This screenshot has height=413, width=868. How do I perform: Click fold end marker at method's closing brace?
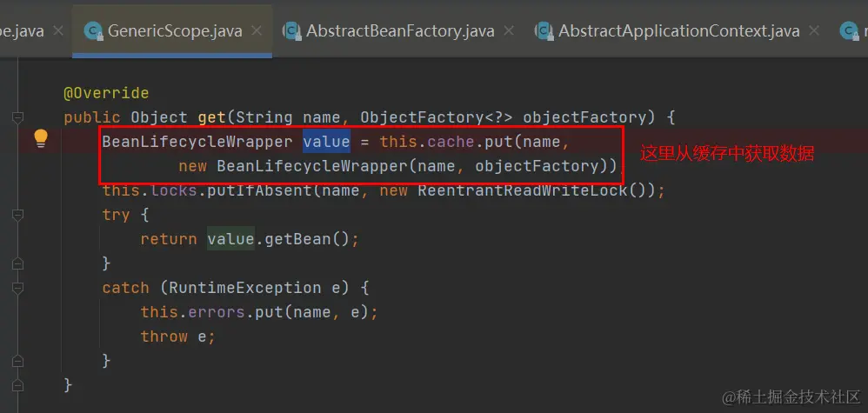(17, 385)
